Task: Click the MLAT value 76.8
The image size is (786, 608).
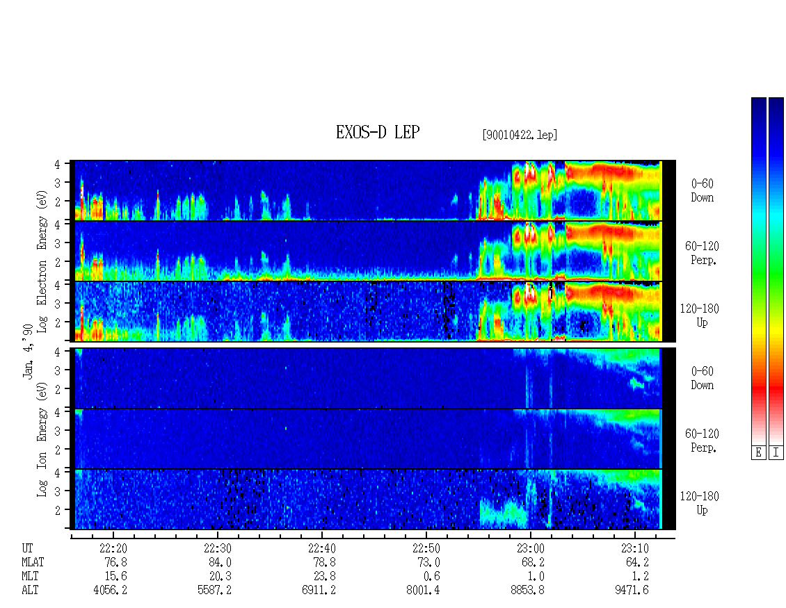Action: 115,562
